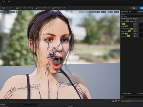Click the Reimport Base Mesh button
Image resolution: width=143 pixels, height=107 pixels.
[24, 8]
